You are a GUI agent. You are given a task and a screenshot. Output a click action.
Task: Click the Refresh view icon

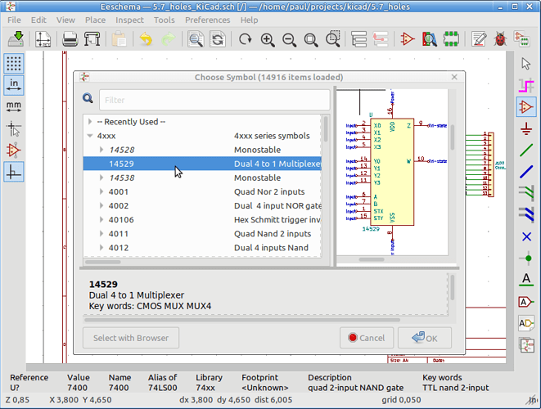pyautogui.click(x=245, y=38)
